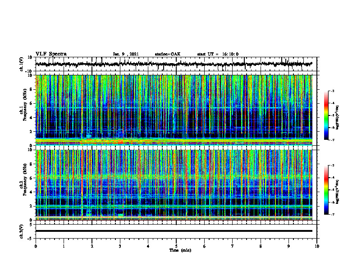Click the "2" kHz tick on ch.1 frequency axis
The height and width of the screenshot is (276, 357).
(31, 132)
